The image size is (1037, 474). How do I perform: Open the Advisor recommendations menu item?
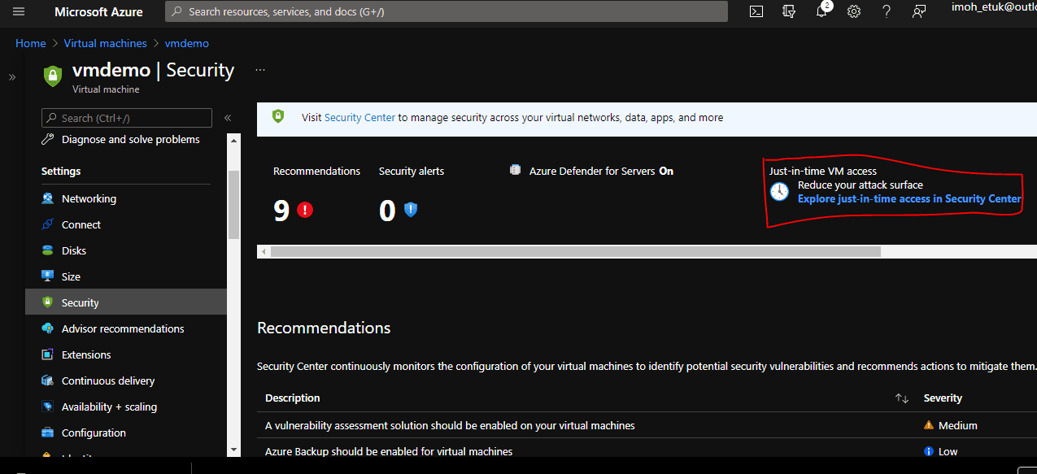click(x=123, y=328)
